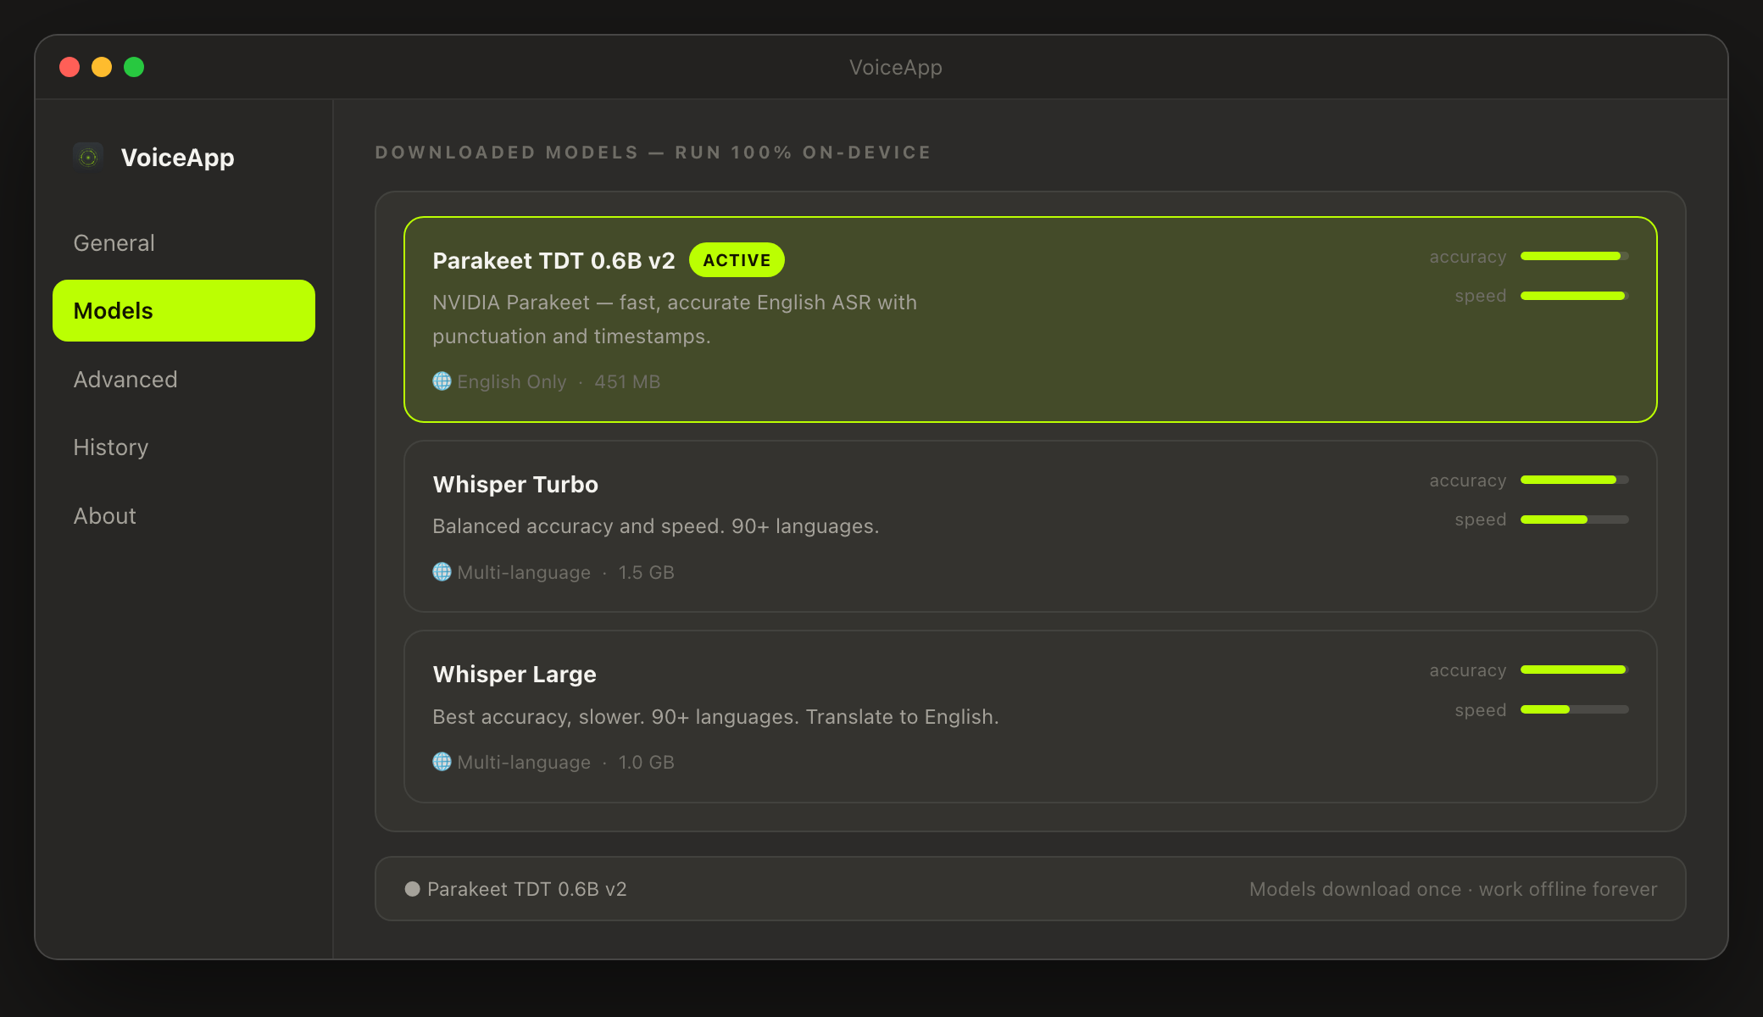The height and width of the screenshot is (1017, 1763).
Task: Click the NVIDIA Parakeet description text
Action: 675,320
